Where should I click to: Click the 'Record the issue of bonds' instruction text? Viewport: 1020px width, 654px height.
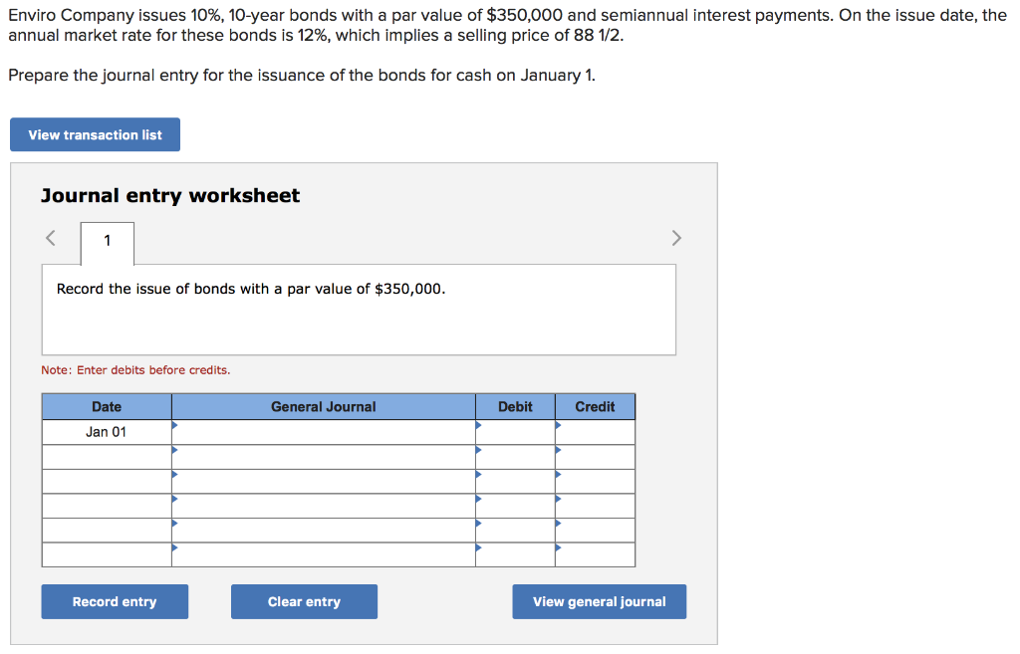[x=251, y=289]
